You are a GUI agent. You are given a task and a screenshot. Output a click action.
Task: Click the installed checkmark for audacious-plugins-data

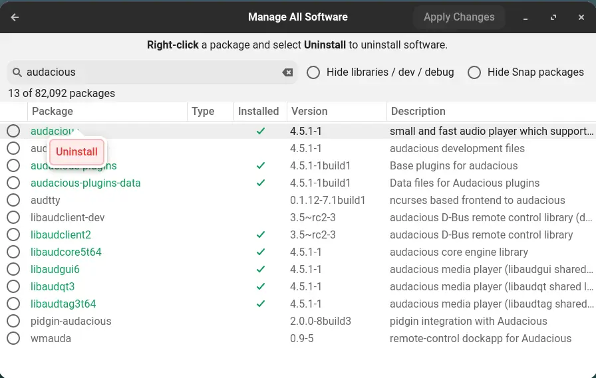260,183
